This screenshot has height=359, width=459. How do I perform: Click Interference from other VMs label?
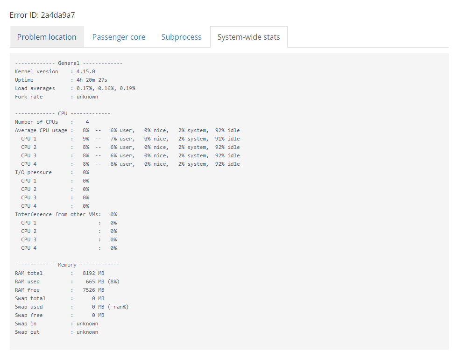click(58, 214)
